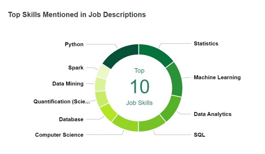Click the Python donut segment
Viewport: 265px width, 154px height.
[122, 54]
